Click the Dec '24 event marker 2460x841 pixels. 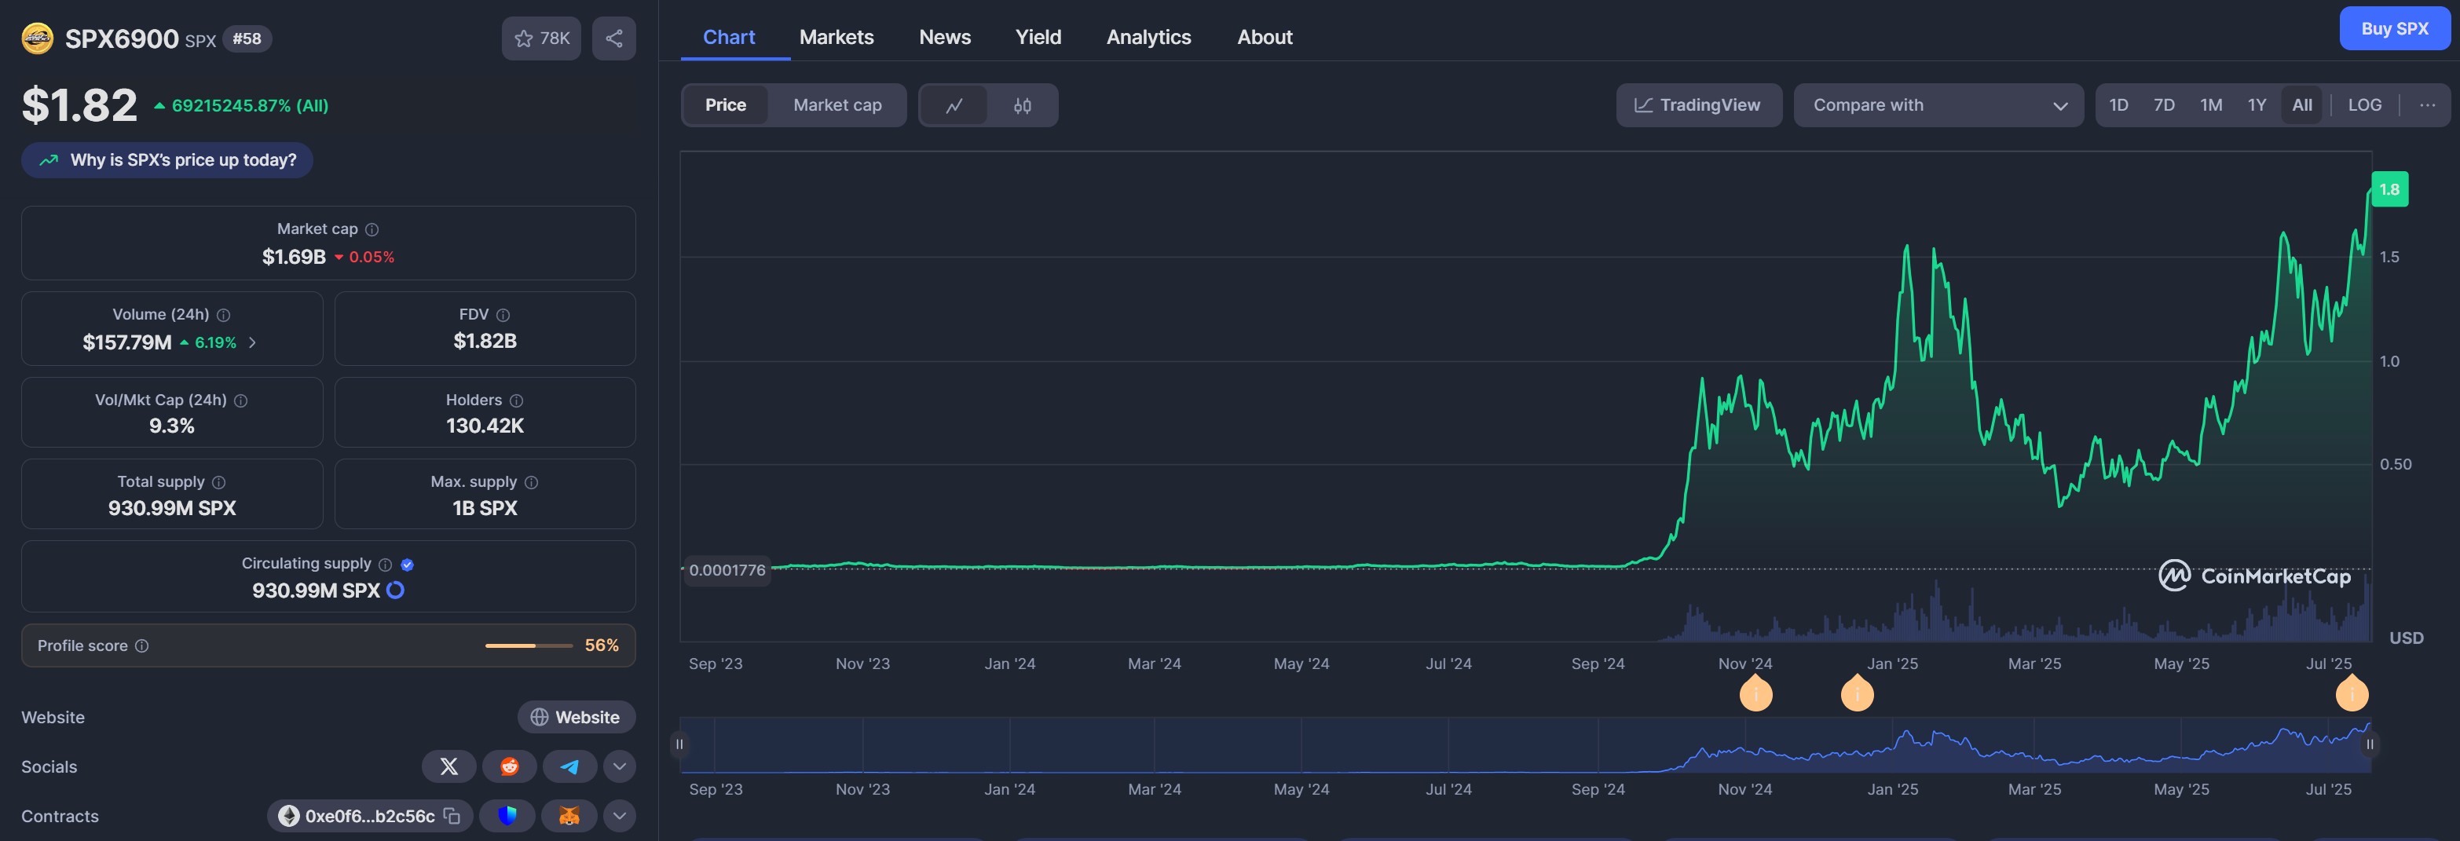tap(1857, 693)
